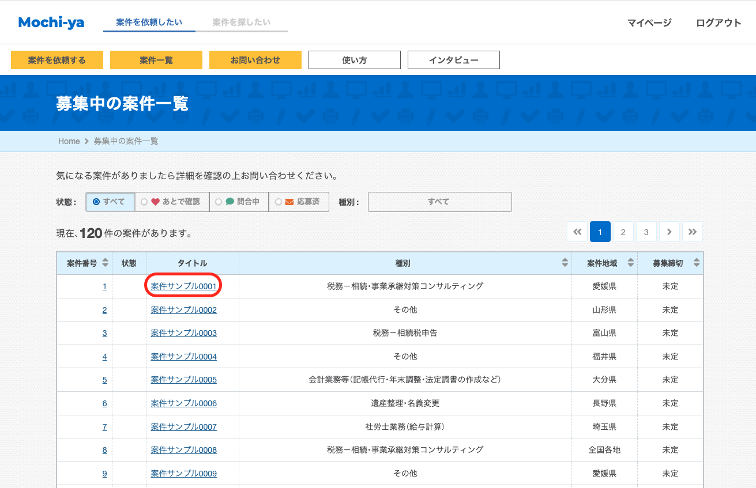Click 富山県 region cell
Screen dimensions: 756x488
point(604,333)
